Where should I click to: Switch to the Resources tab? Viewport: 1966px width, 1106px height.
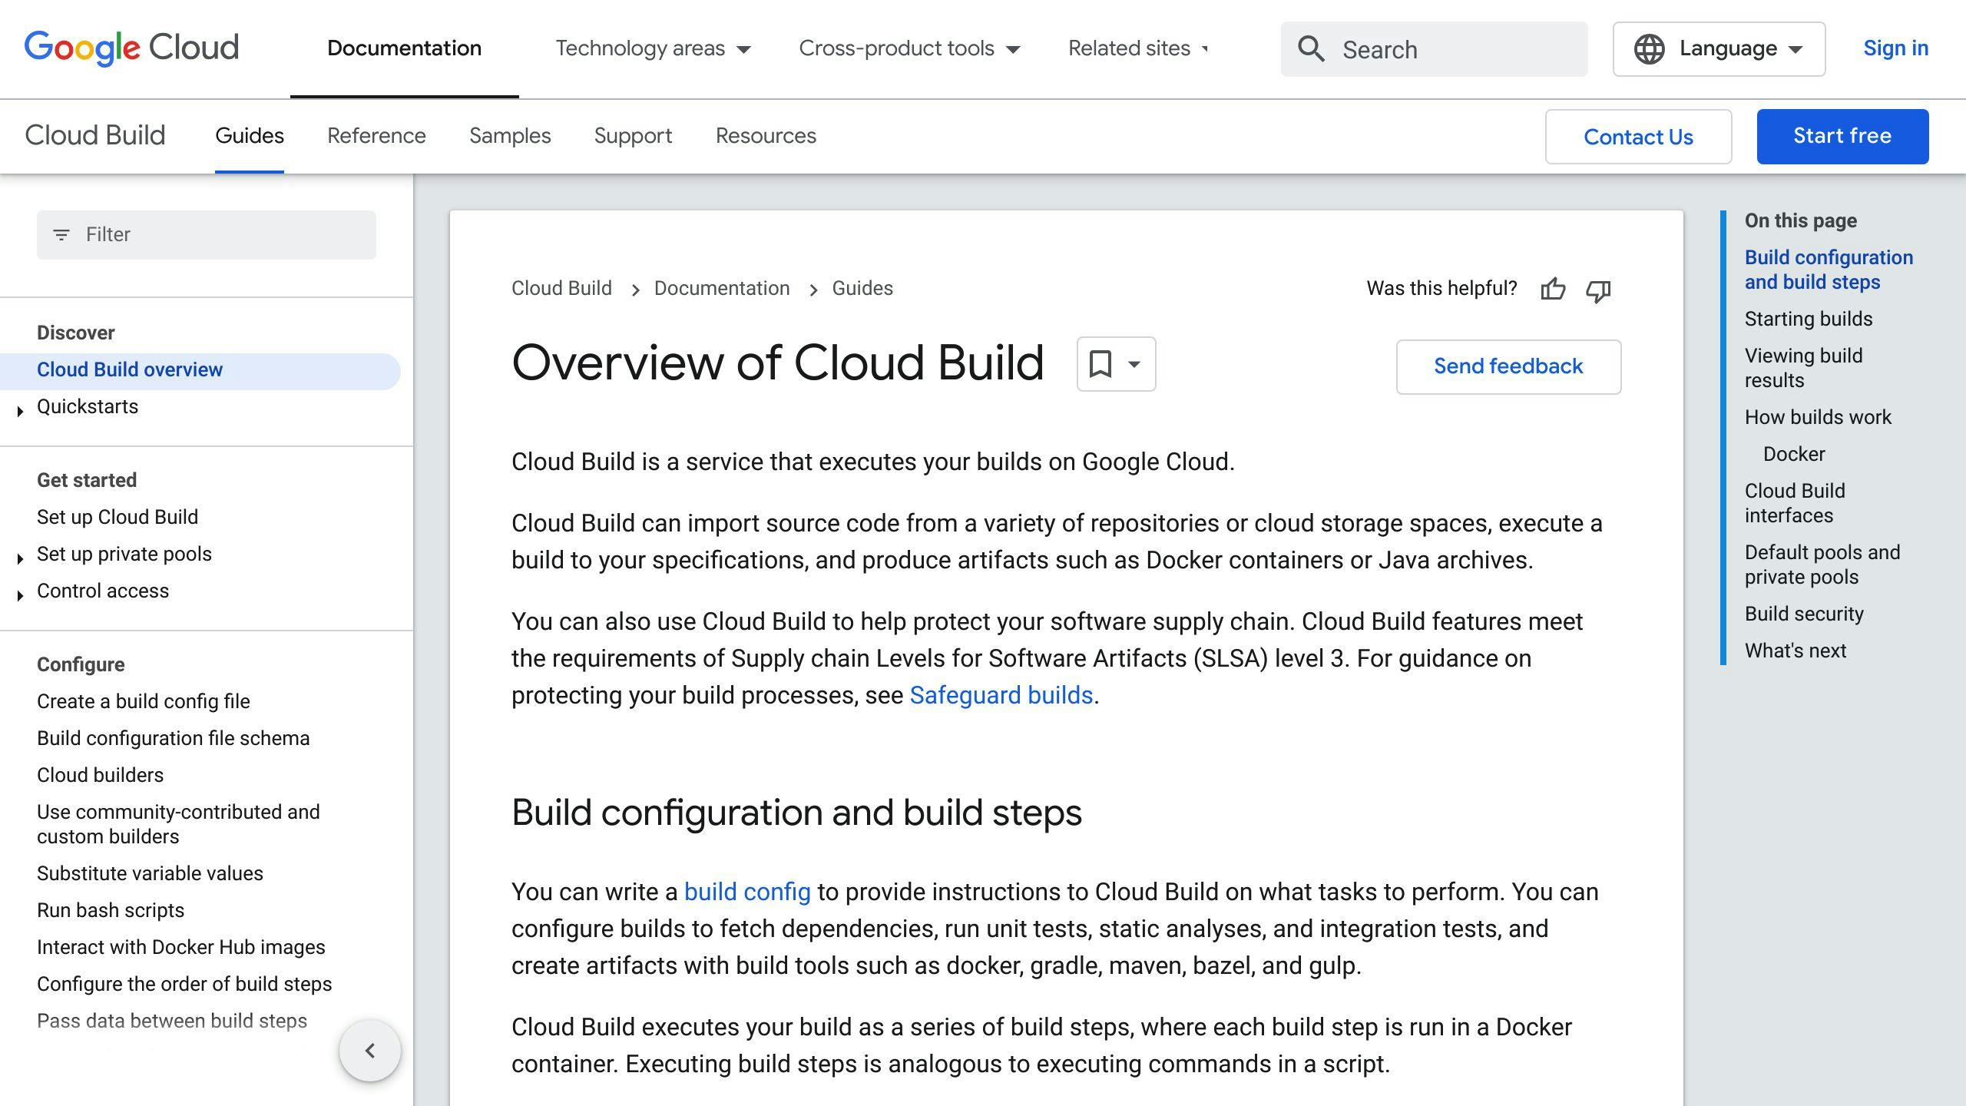[766, 136]
